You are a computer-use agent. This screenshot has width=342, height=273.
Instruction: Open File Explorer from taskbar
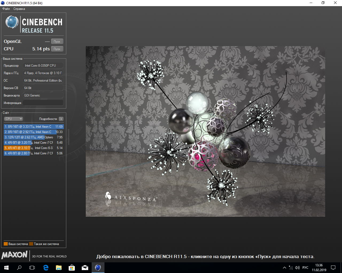(x=59, y=268)
